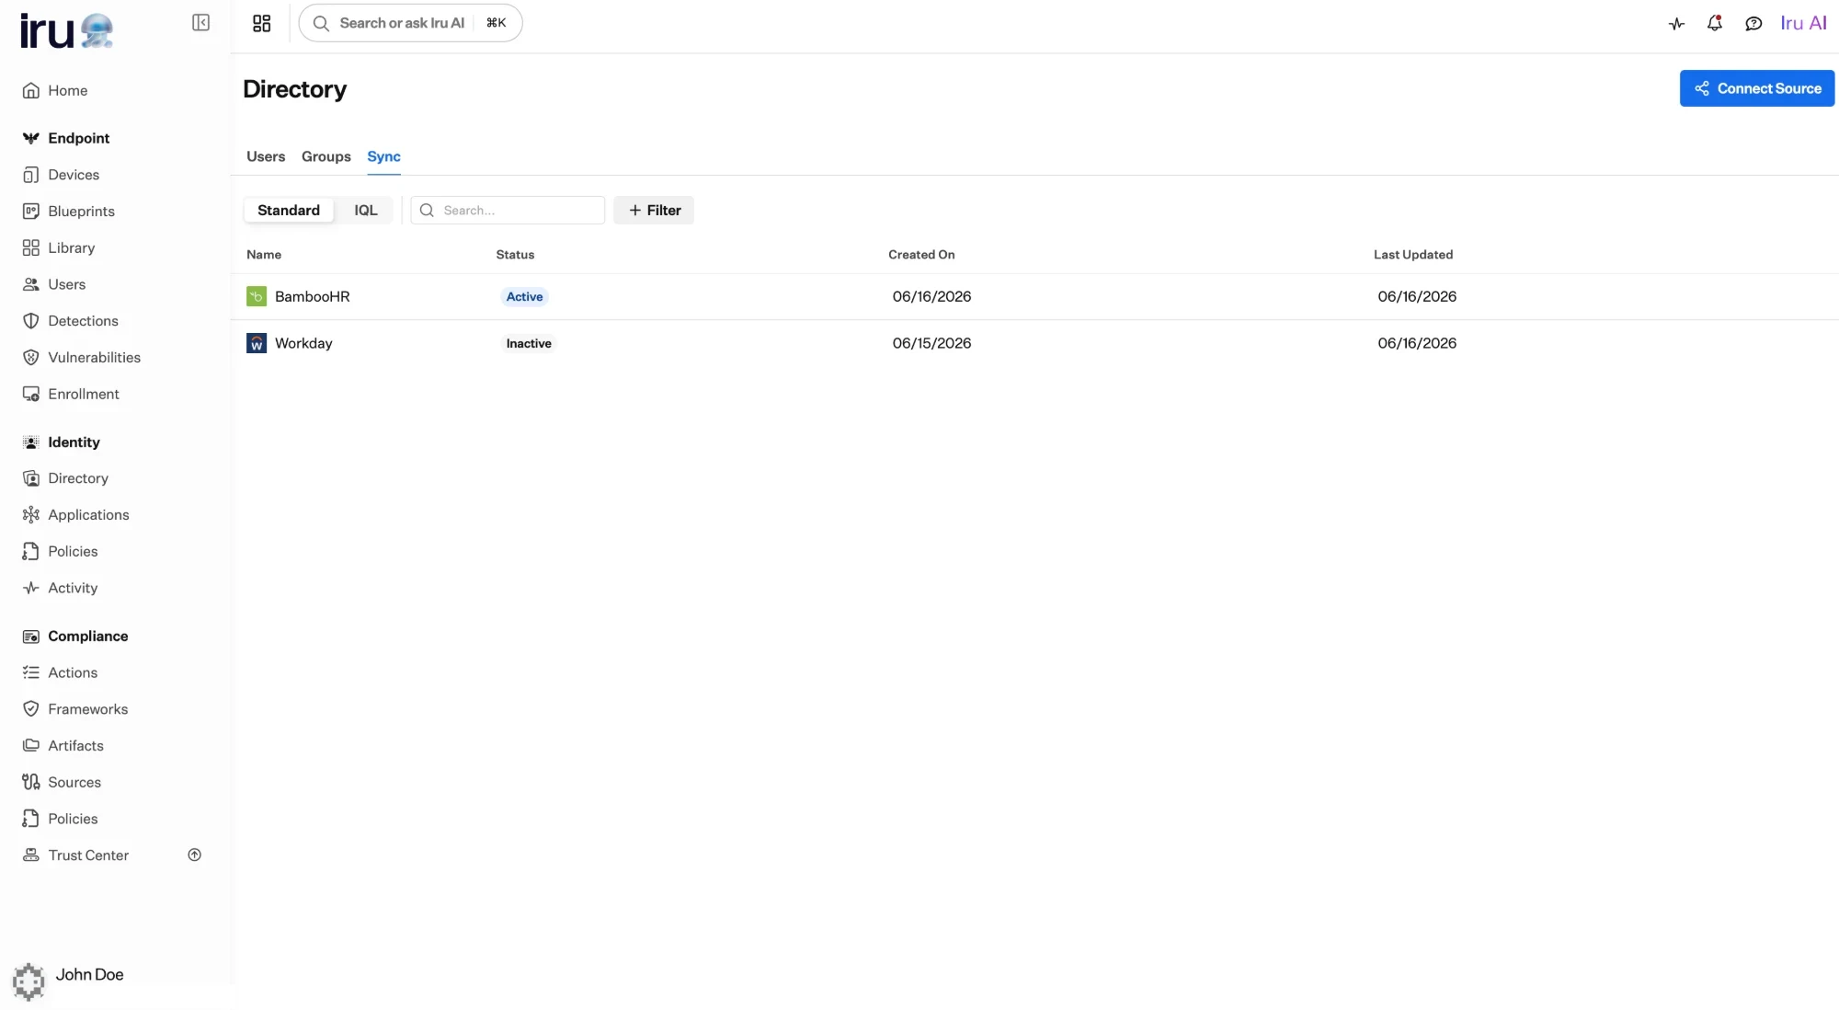This screenshot has width=1839, height=1010.
Task: Click John Doe's avatar
Action: [x=29, y=981]
